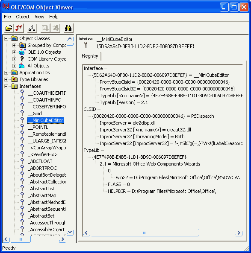Screen dimensions: 251x253
Task: Click the binoculars toolbar icon
Action: pyautogui.click(x=68, y=28)
